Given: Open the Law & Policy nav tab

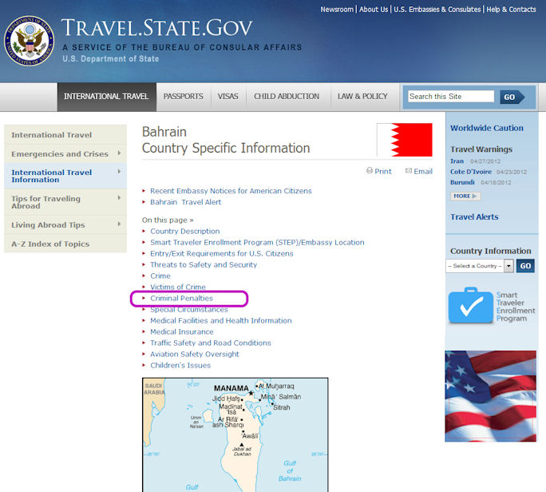Looking at the screenshot, I should pos(362,97).
